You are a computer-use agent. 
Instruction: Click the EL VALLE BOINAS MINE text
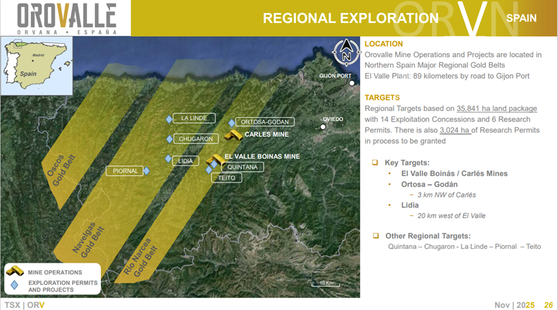tap(262, 156)
